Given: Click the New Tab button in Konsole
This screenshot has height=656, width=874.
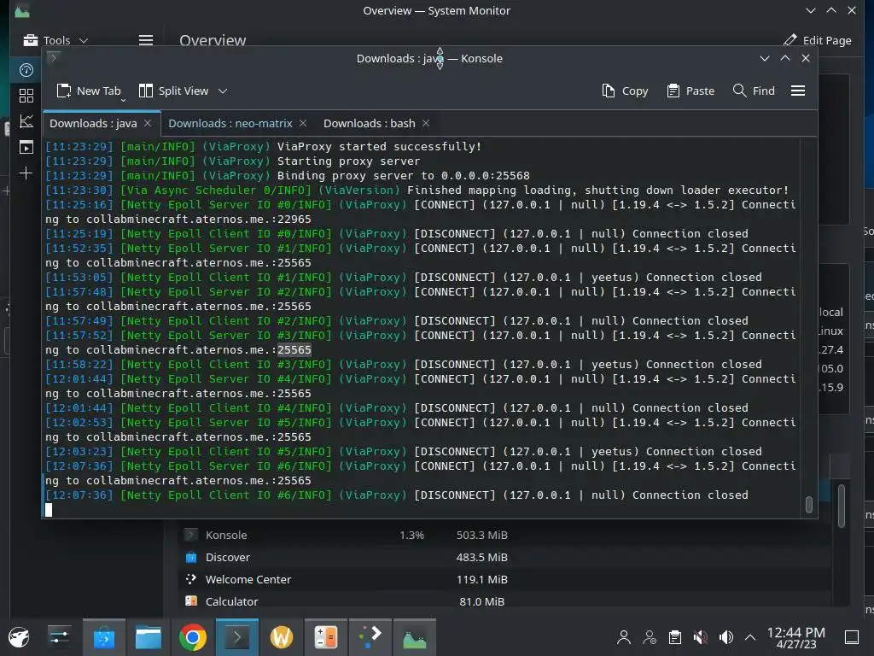Looking at the screenshot, I should (x=89, y=91).
